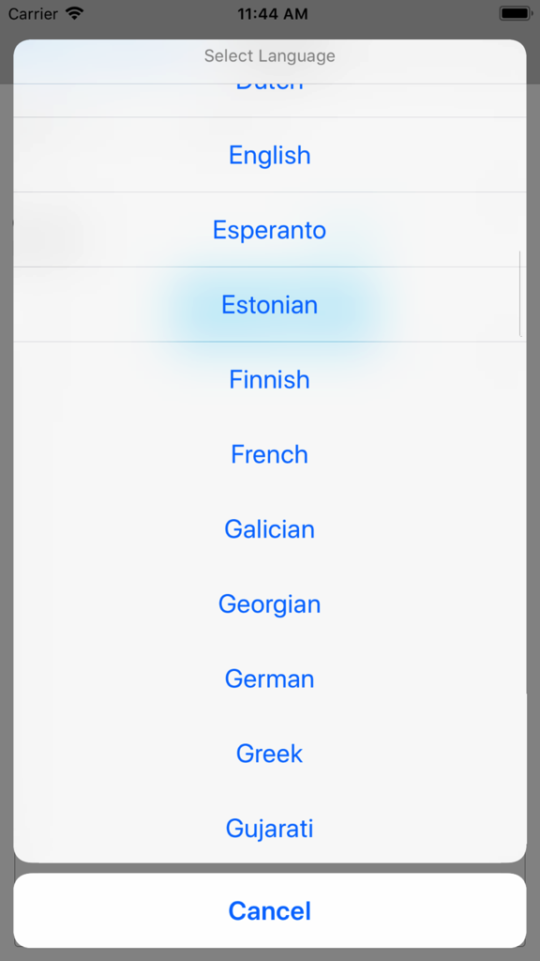Select Finnish from the list
540x961 pixels.
point(269,379)
